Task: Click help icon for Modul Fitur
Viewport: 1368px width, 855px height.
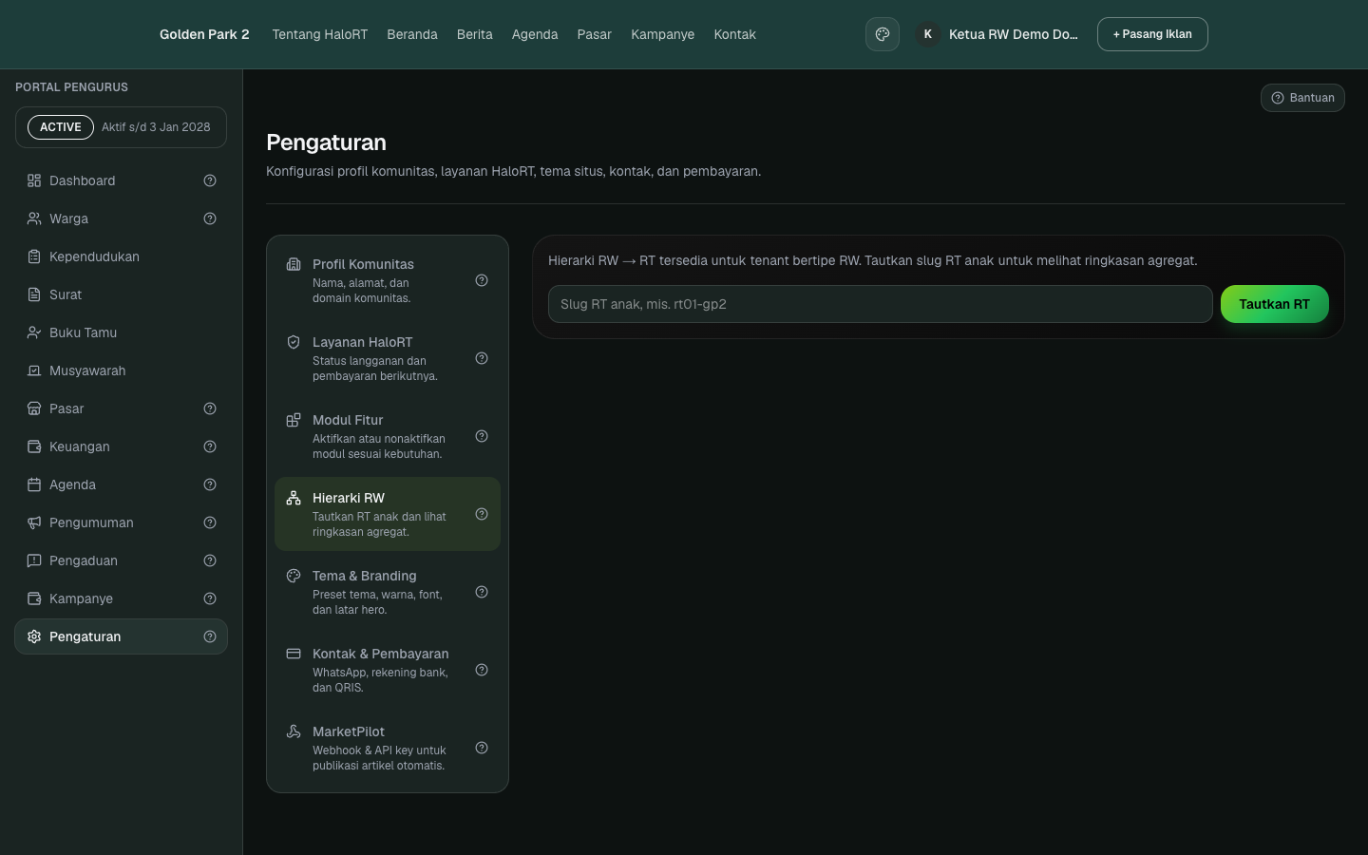Action: tap(482, 436)
